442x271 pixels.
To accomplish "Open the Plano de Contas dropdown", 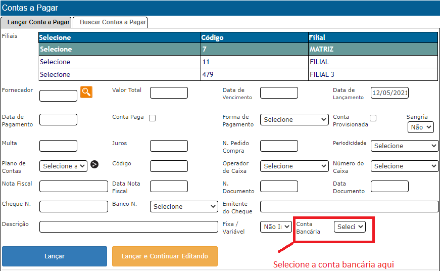I will tap(63, 166).
